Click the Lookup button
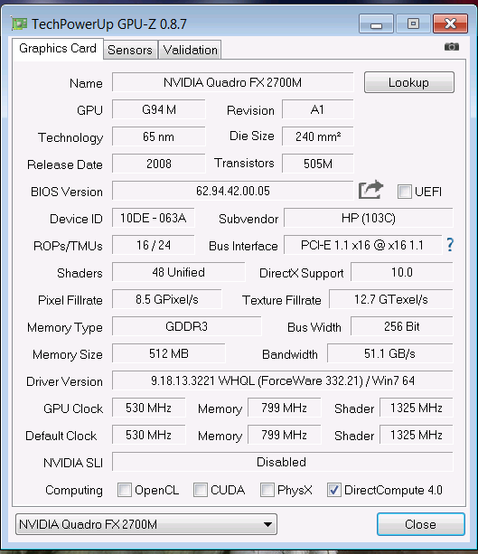 409,82
